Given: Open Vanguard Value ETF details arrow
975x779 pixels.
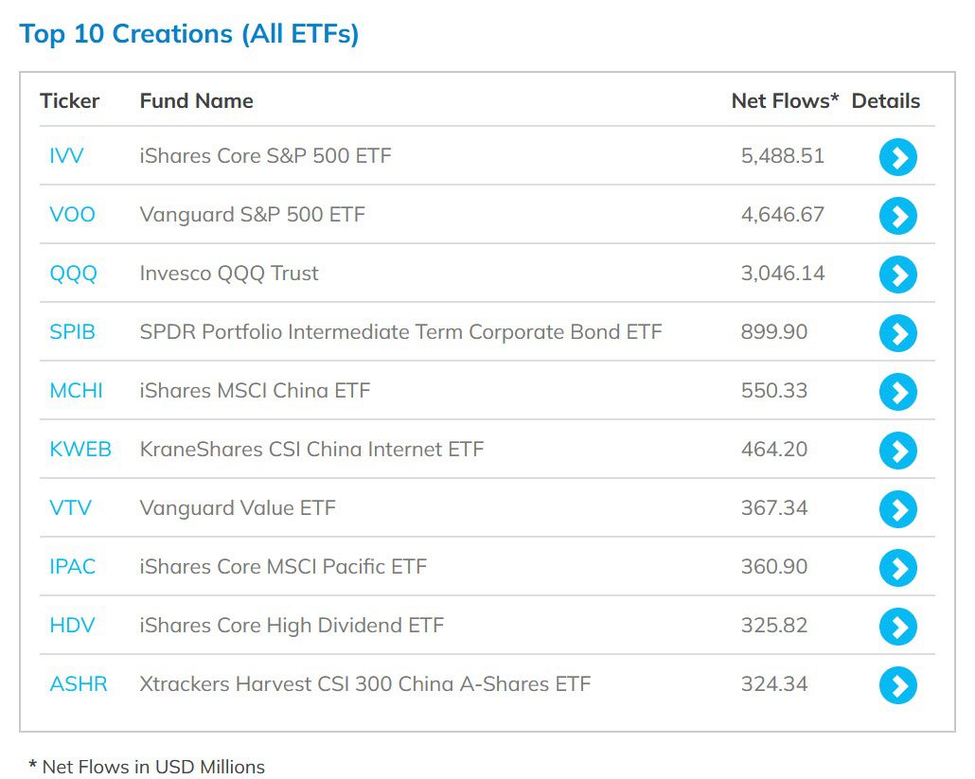Looking at the screenshot, I should pyautogui.click(x=897, y=508).
